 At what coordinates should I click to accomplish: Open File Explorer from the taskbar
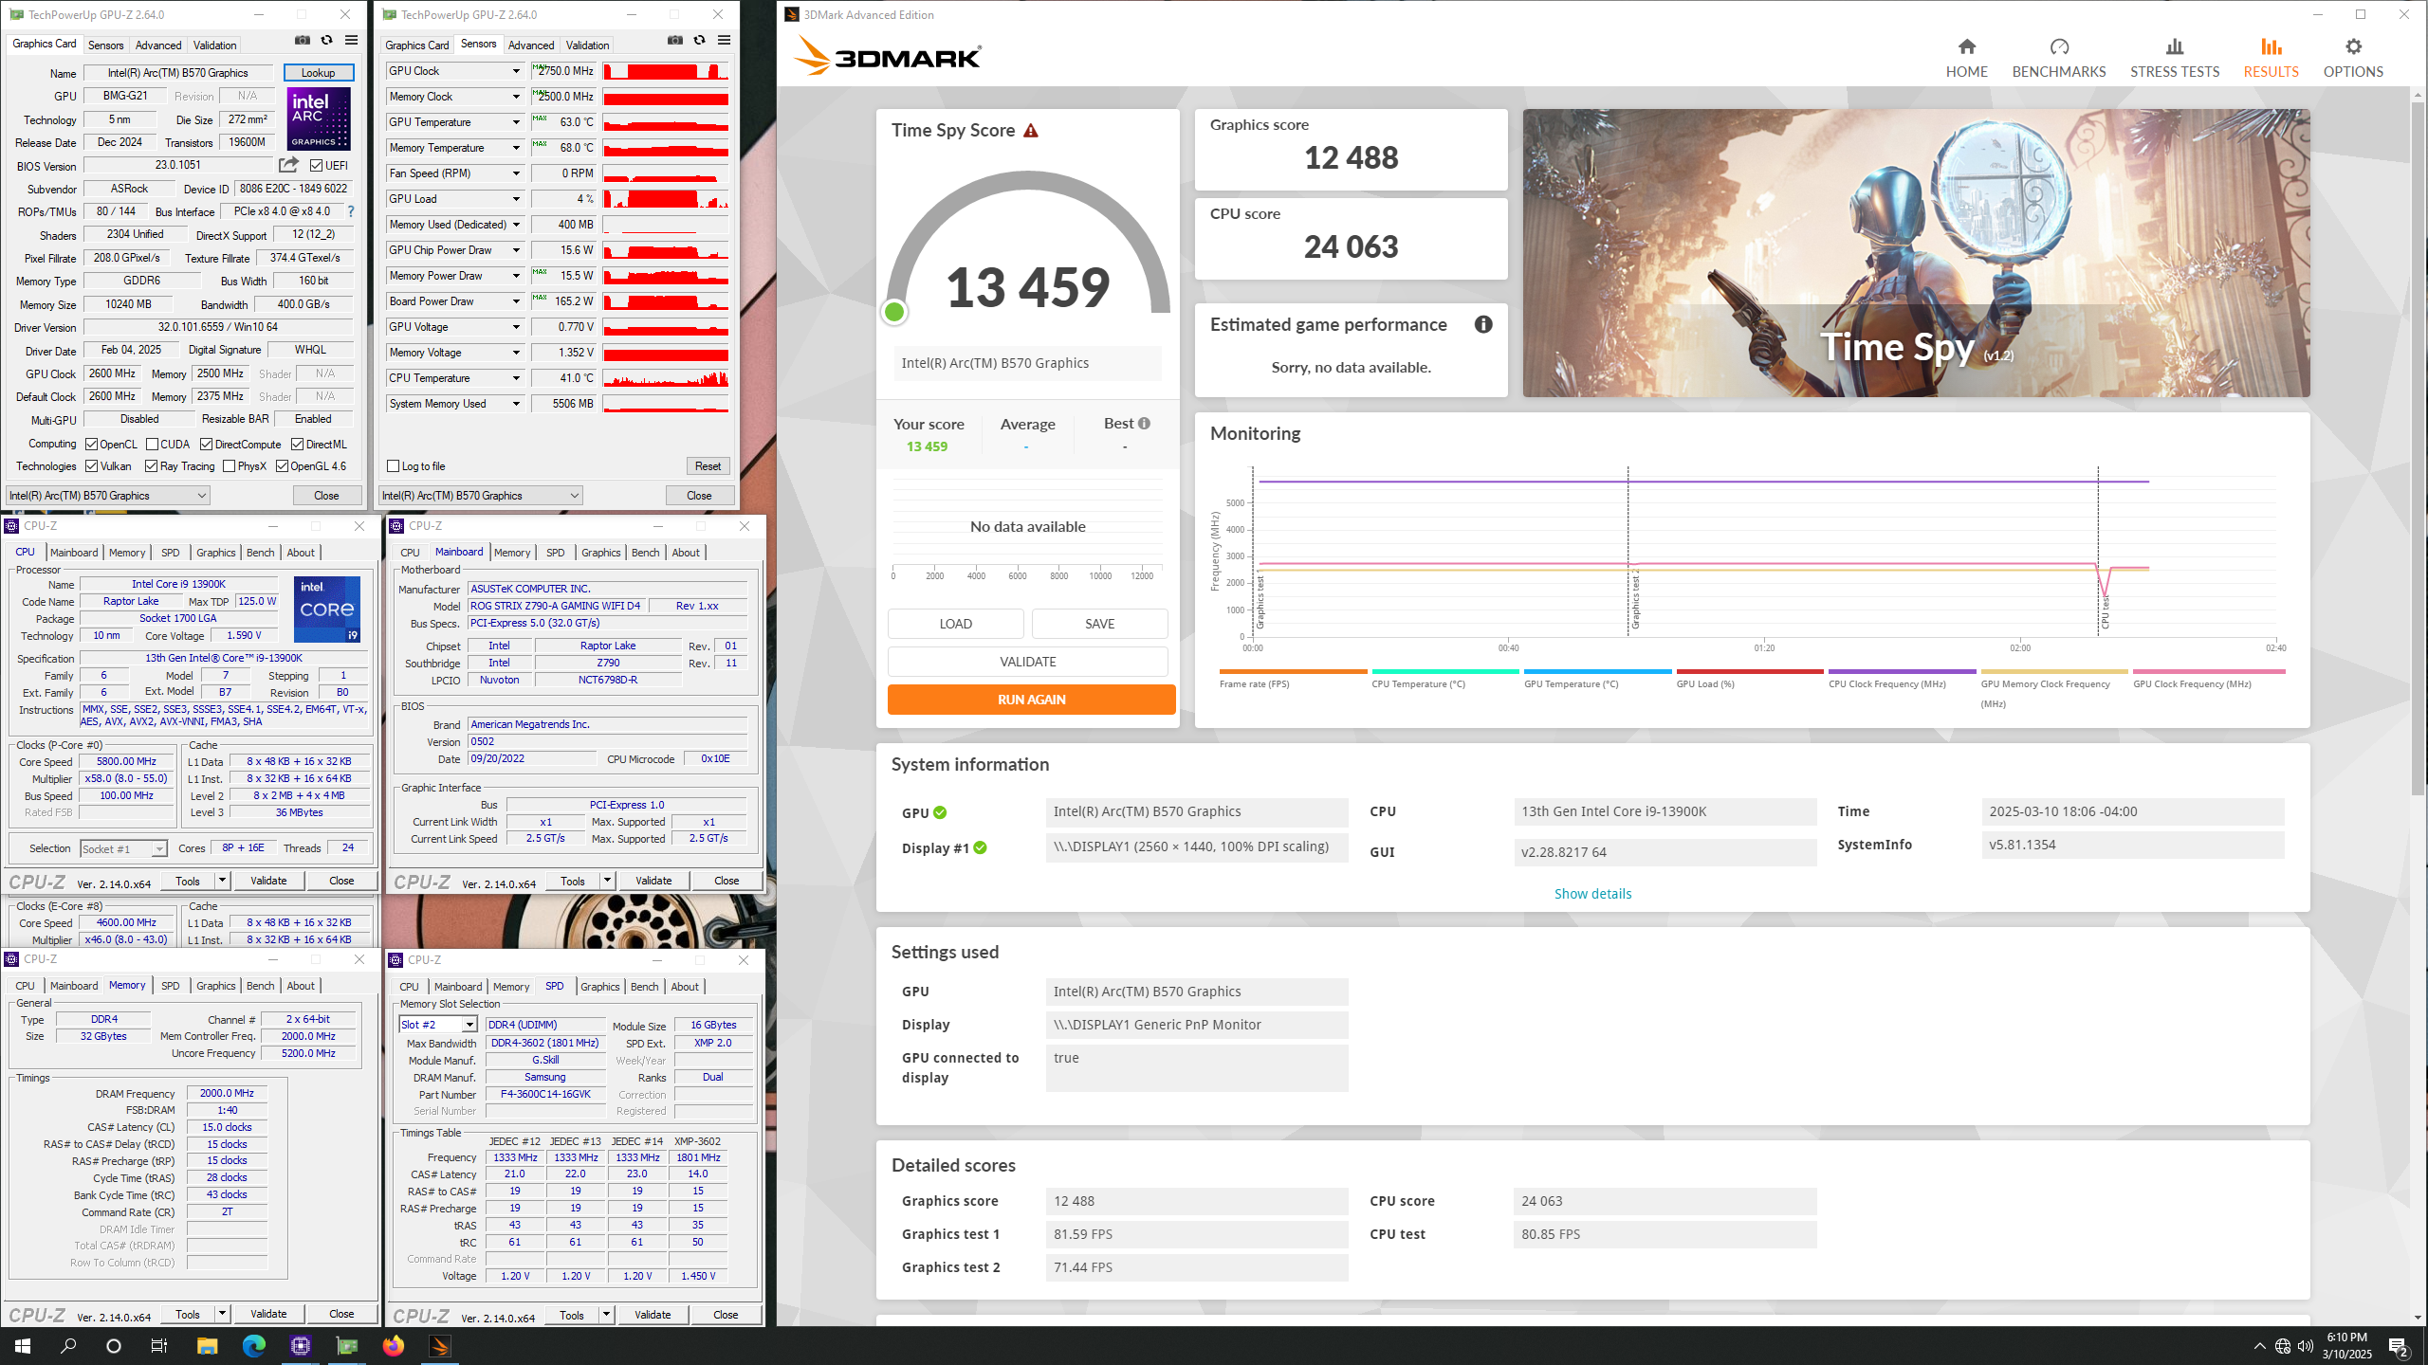207,1345
